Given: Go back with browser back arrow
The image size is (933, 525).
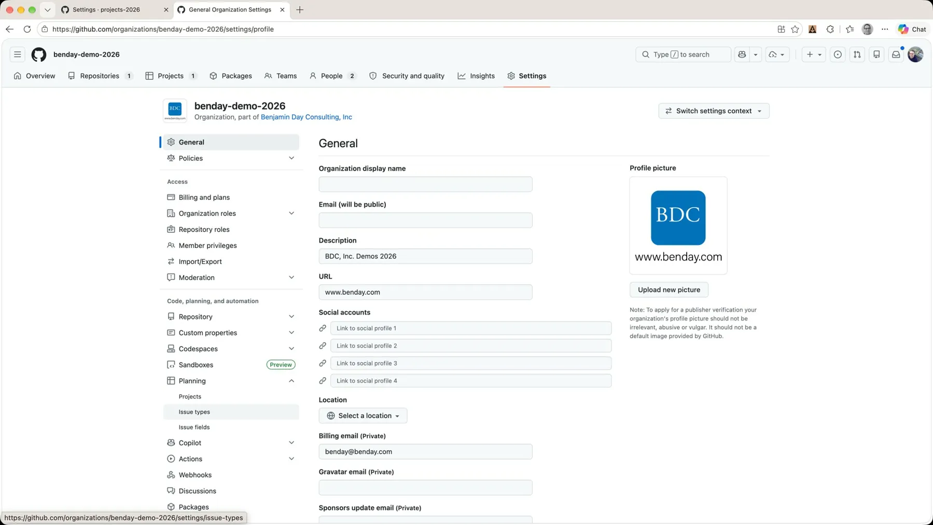Looking at the screenshot, I should [x=9, y=29].
